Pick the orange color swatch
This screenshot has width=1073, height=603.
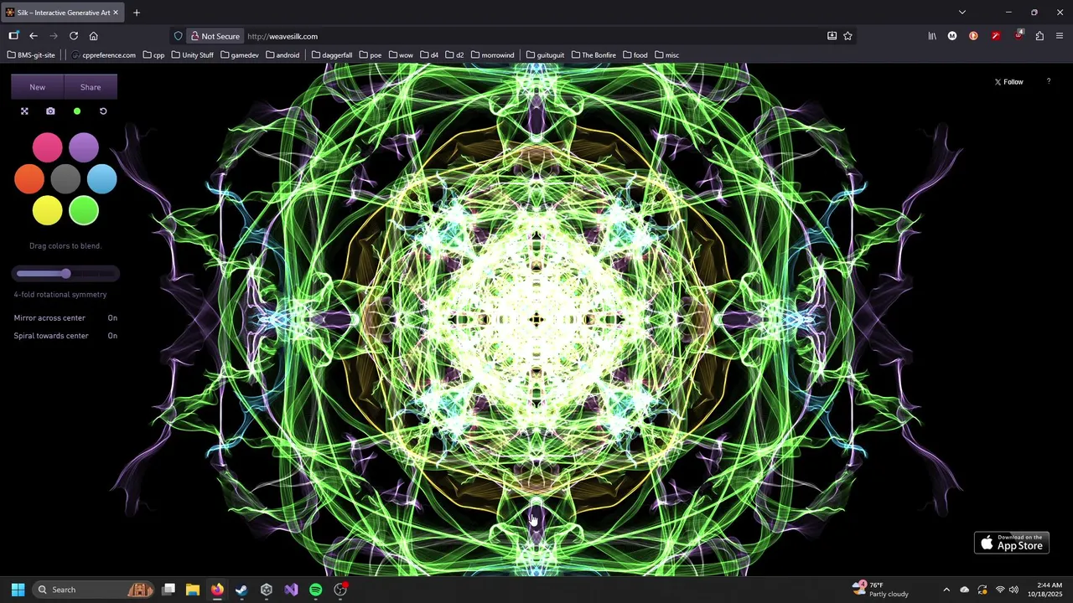(x=29, y=179)
